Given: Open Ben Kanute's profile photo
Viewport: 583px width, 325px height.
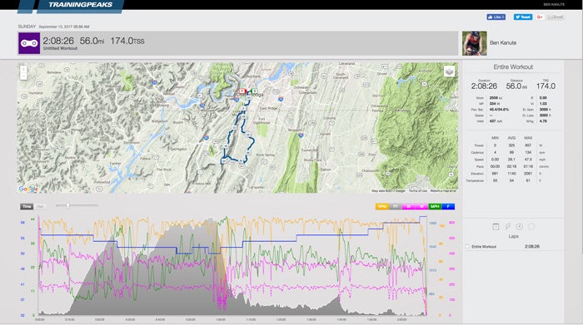Looking at the screenshot, I should tap(475, 43).
